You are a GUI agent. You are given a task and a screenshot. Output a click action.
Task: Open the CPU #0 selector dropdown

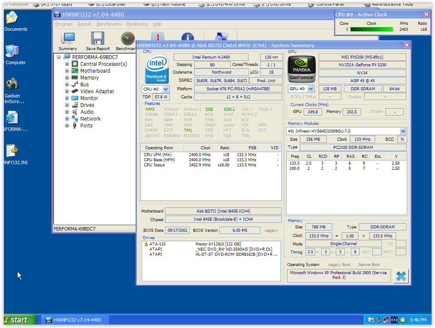tap(166, 89)
